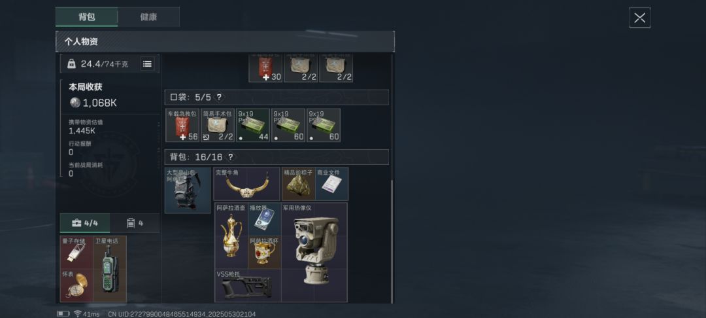Switch to the 健康 tab
The image size is (706, 318).
click(148, 17)
